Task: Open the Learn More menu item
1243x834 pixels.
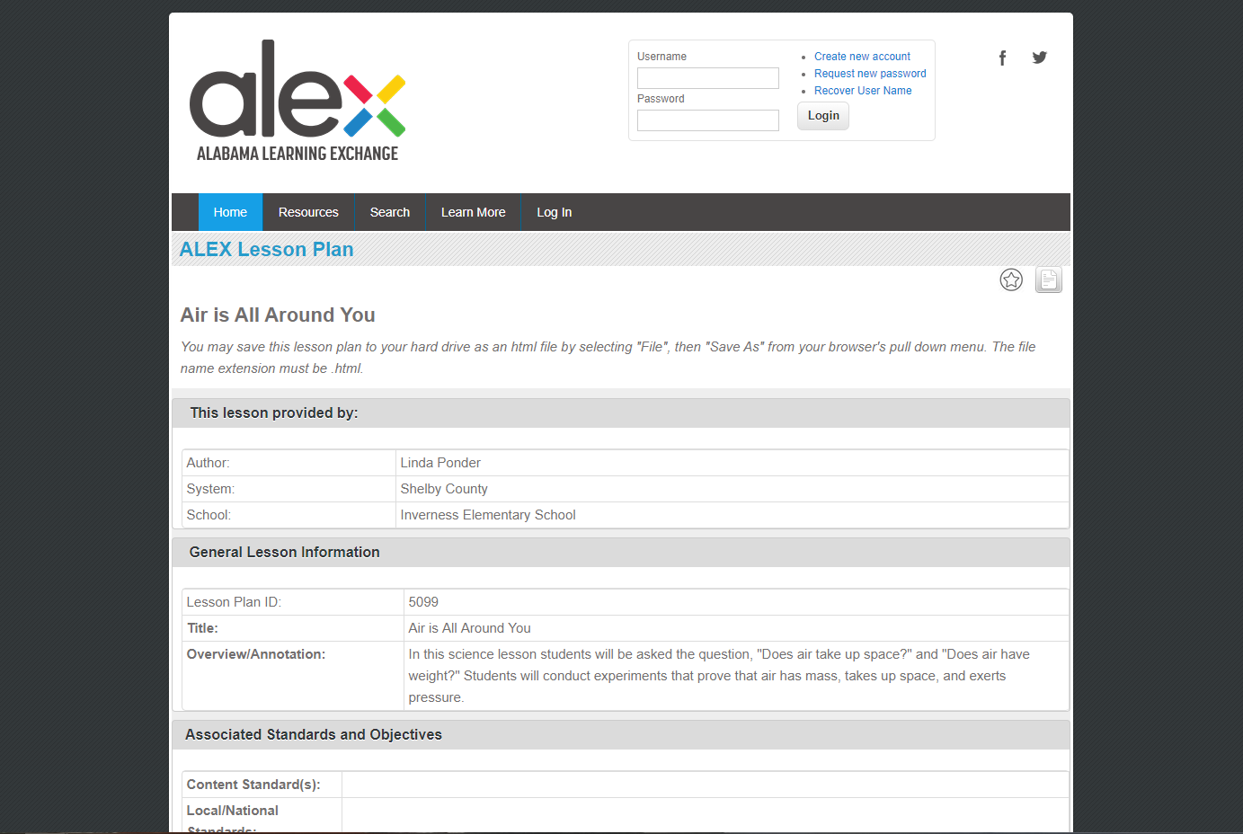Action: pyautogui.click(x=473, y=213)
